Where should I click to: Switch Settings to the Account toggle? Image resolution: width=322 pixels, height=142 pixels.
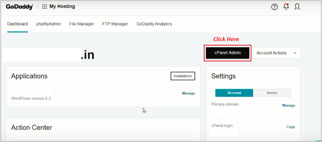point(234,93)
